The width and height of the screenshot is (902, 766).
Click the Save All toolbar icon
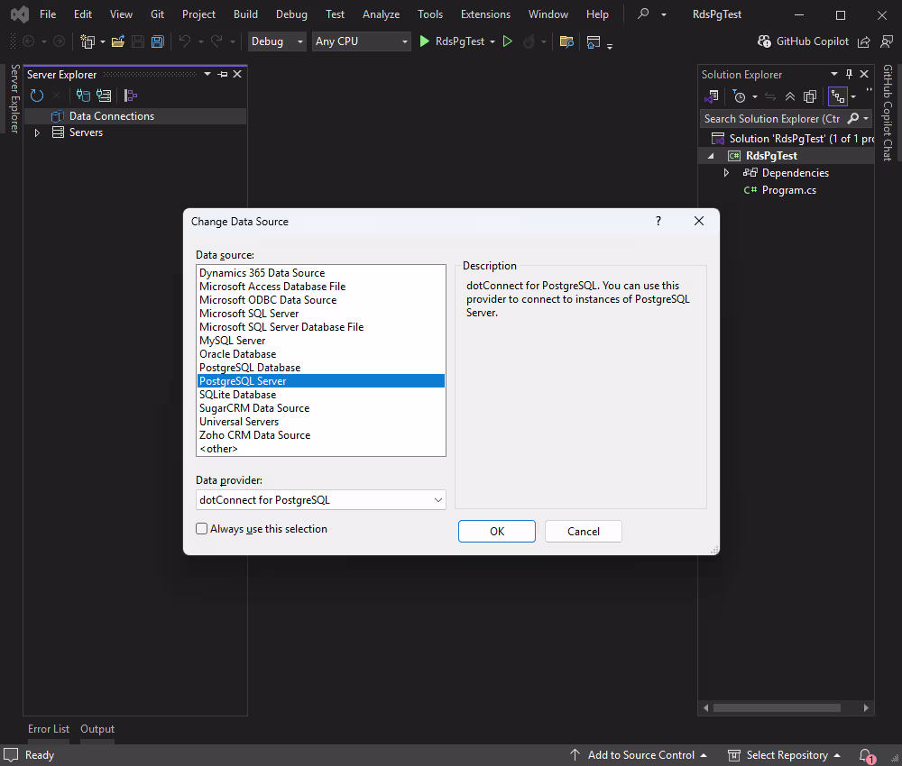[157, 41]
